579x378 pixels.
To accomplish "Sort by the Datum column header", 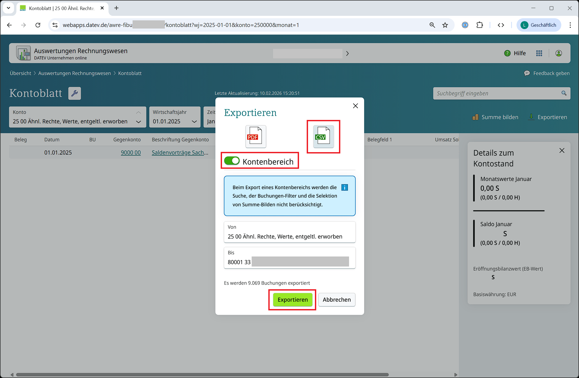I will pyautogui.click(x=52, y=139).
